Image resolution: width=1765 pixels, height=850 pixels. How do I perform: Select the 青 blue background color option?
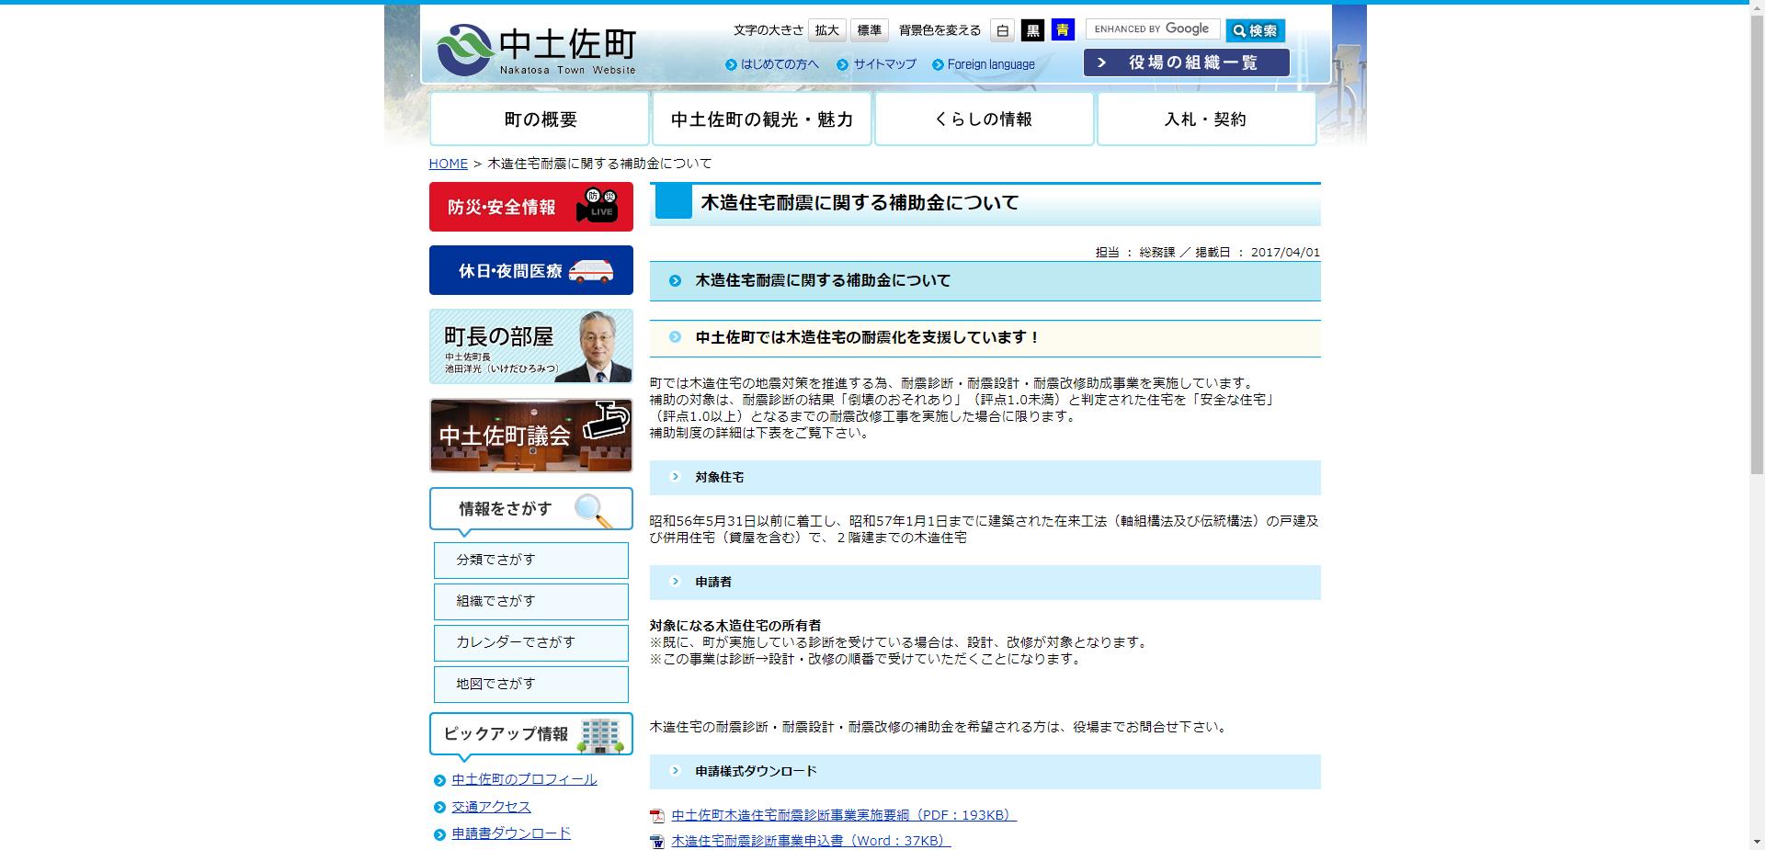tap(1062, 29)
